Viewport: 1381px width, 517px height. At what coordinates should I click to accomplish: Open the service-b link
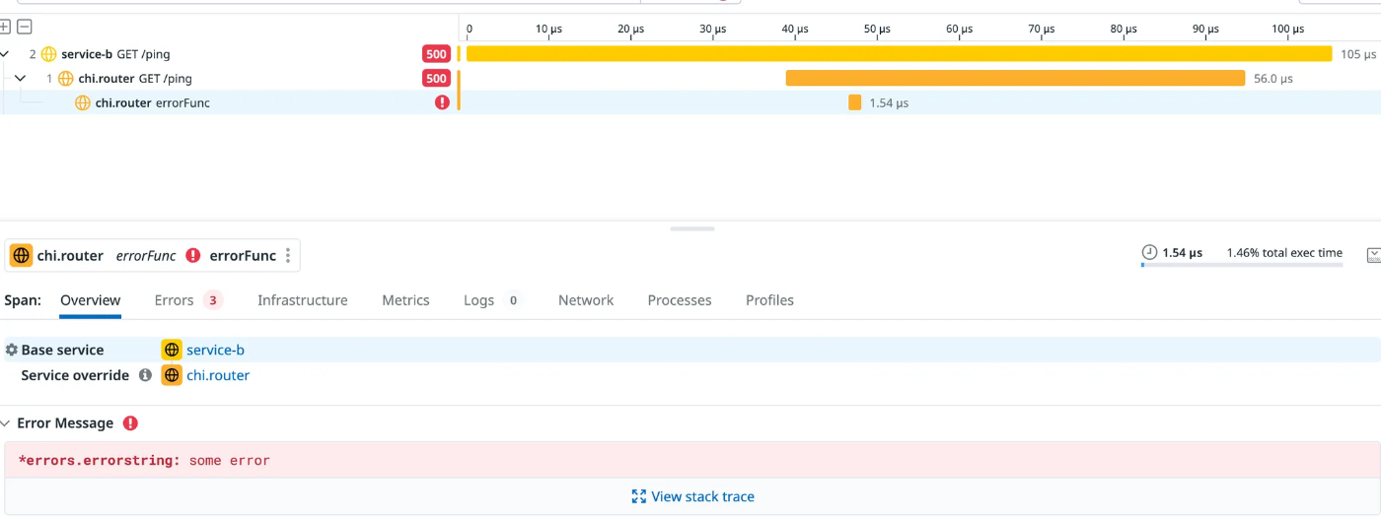(x=215, y=350)
